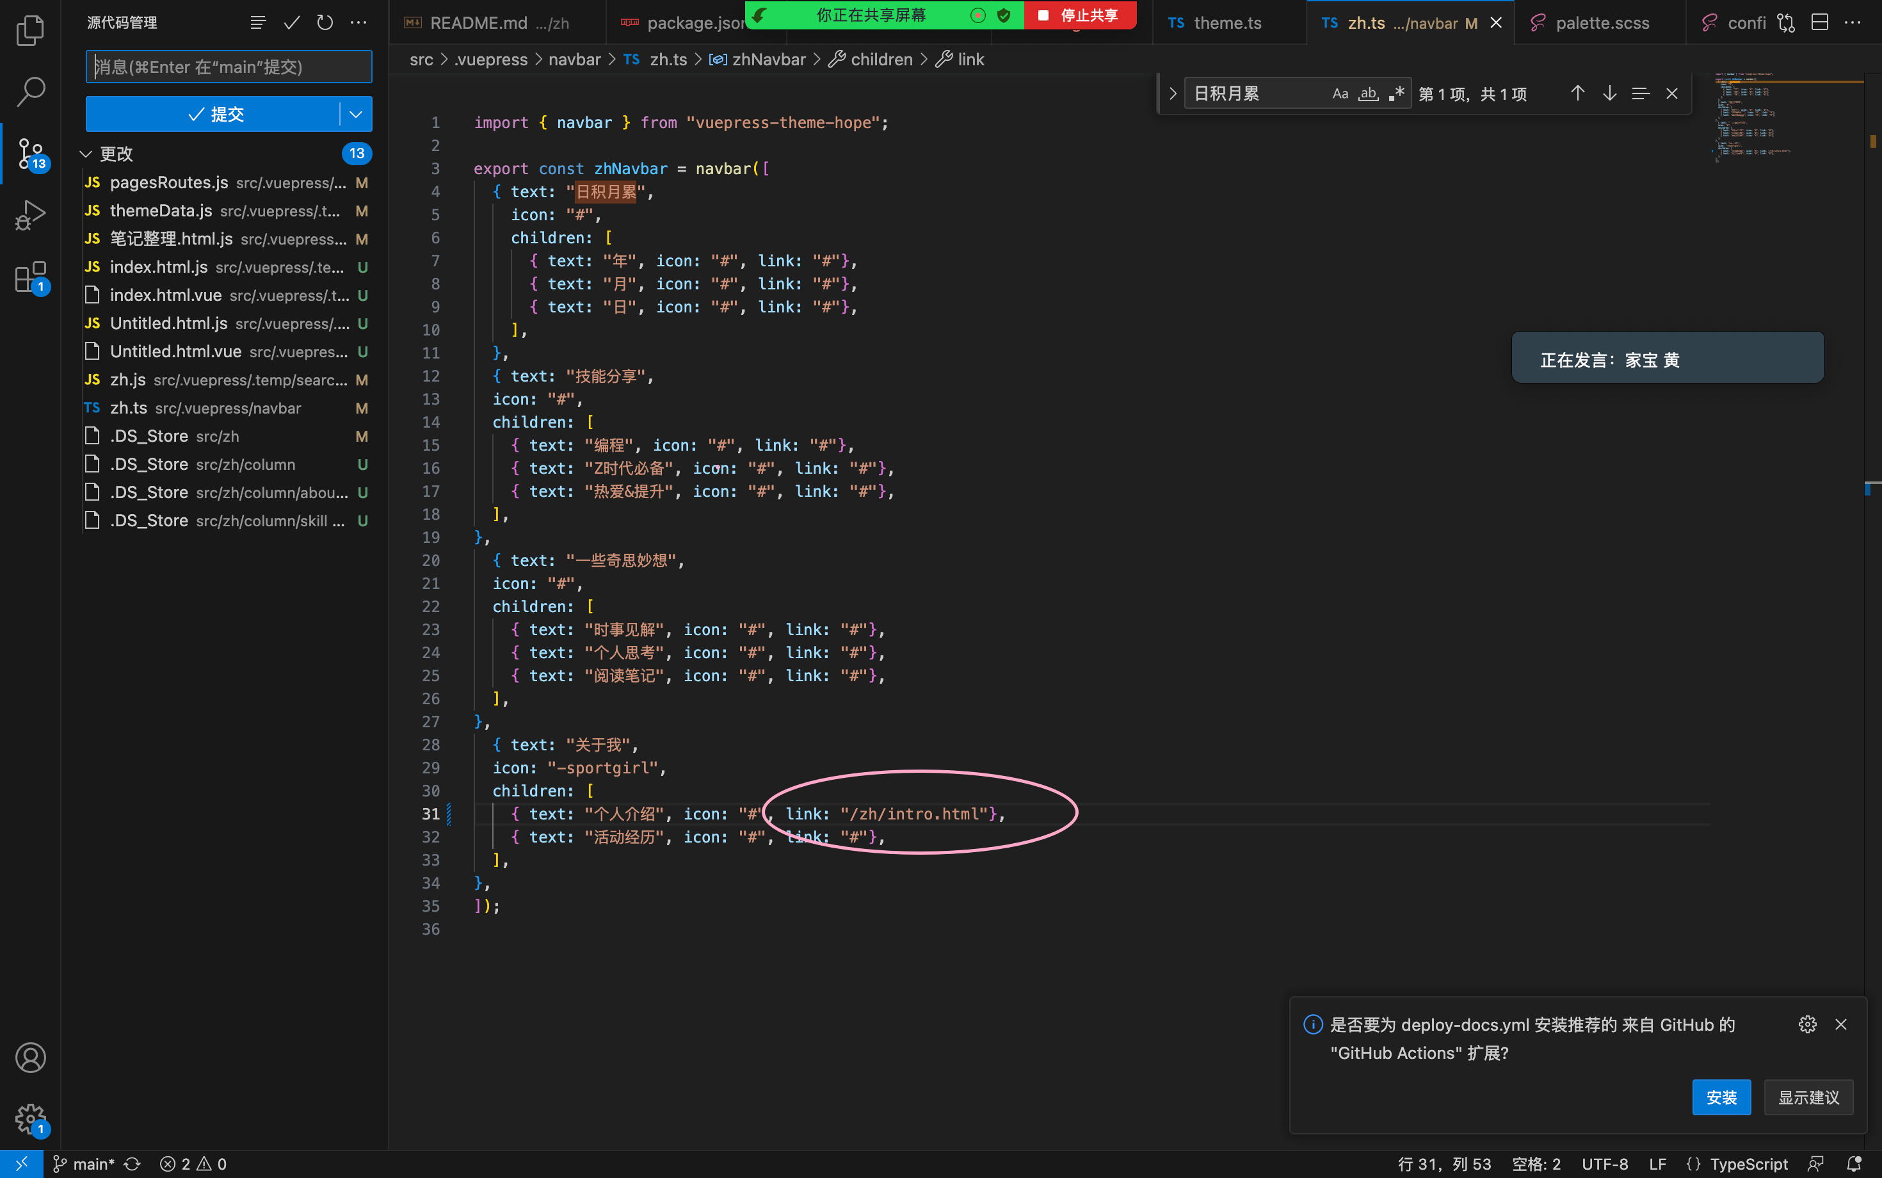Synchronize changes in status bar
The width and height of the screenshot is (1882, 1178).
coord(133,1164)
